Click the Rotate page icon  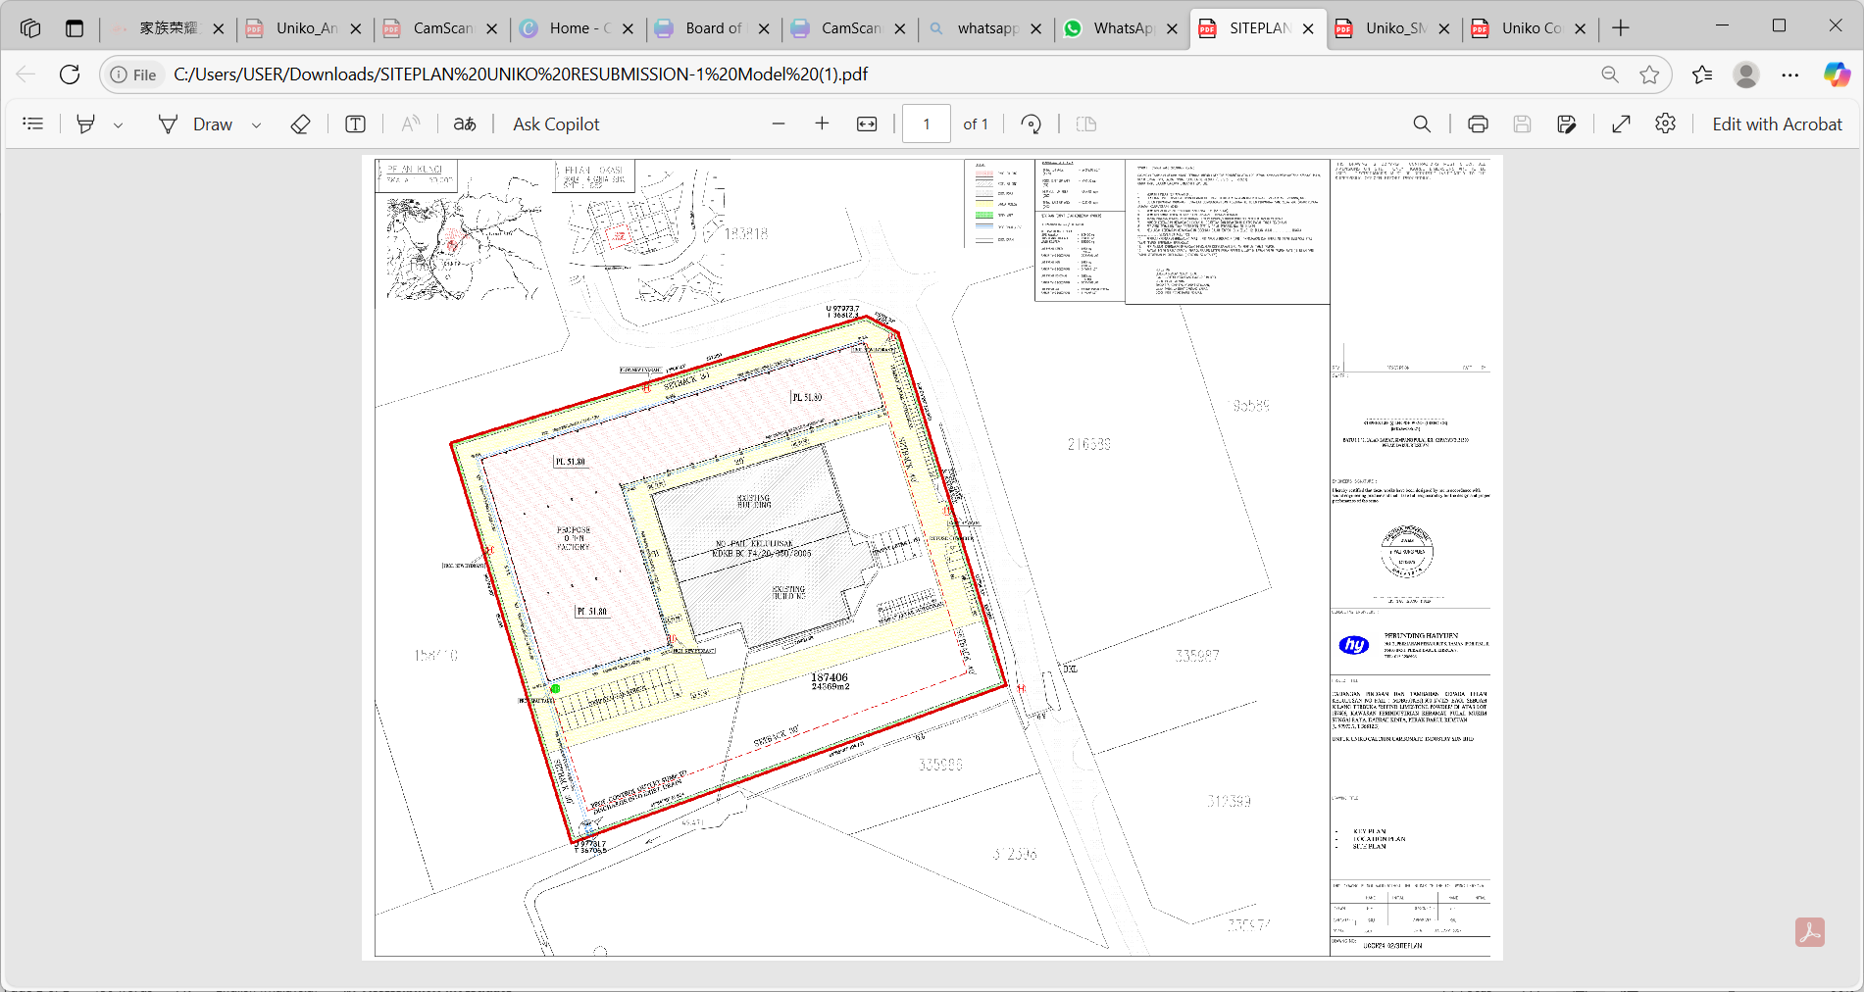click(1031, 124)
